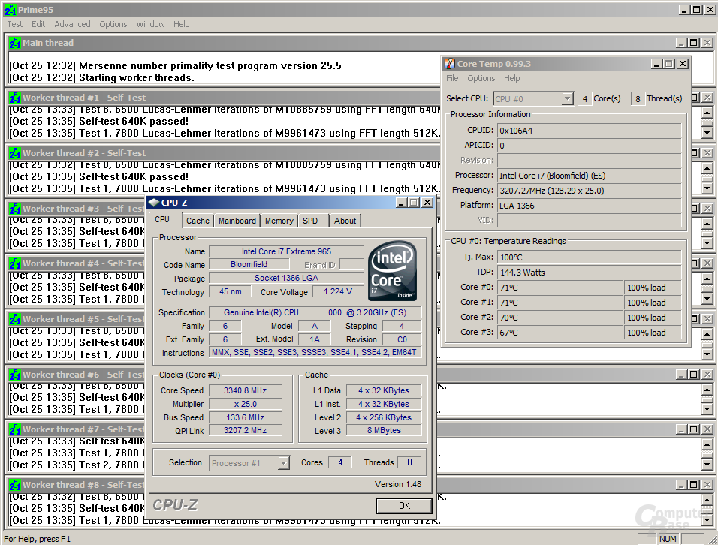The image size is (718, 545).
Task: Click the Platform field LGA 1366
Action: 590,206
